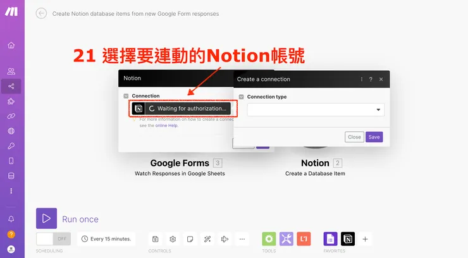Toggle the Connection type field checkbox
468x258 pixels.
click(241, 97)
